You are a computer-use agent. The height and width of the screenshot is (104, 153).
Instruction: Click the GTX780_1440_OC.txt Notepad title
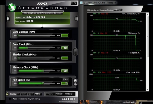click(x=100, y=3)
